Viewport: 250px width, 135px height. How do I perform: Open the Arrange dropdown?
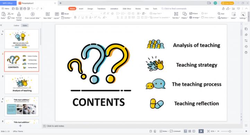(195, 18)
